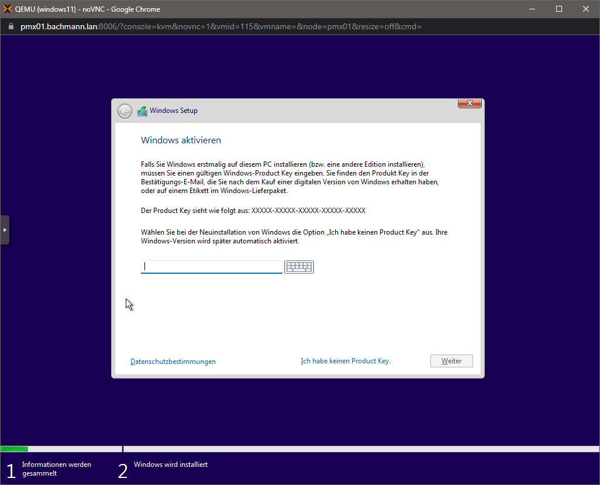Close the Chrome noVNC window

pos(586,9)
